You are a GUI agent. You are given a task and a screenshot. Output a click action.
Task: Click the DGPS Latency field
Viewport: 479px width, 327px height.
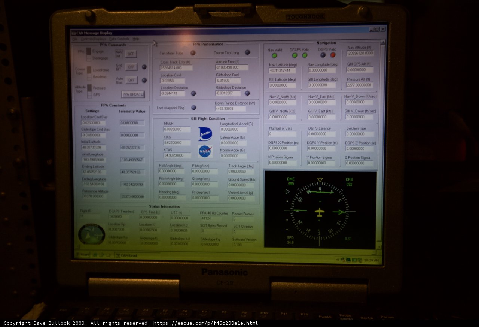[x=321, y=134]
